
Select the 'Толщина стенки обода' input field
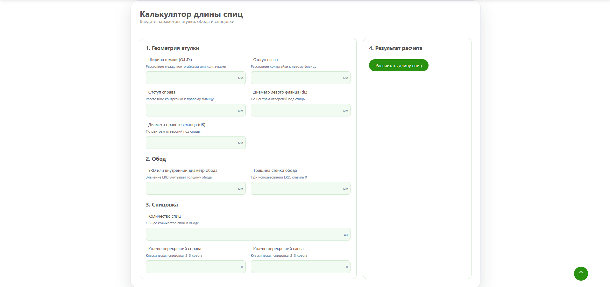pos(296,188)
